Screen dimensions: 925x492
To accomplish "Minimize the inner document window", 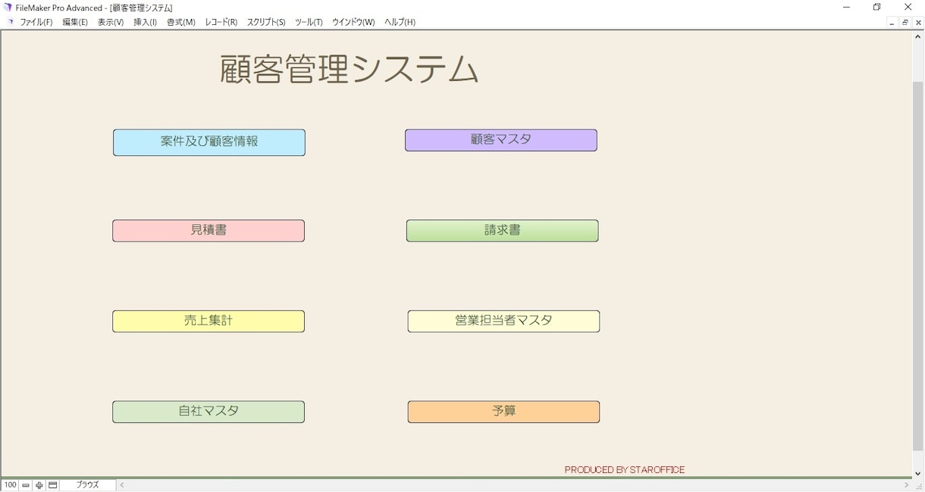I will click(892, 23).
